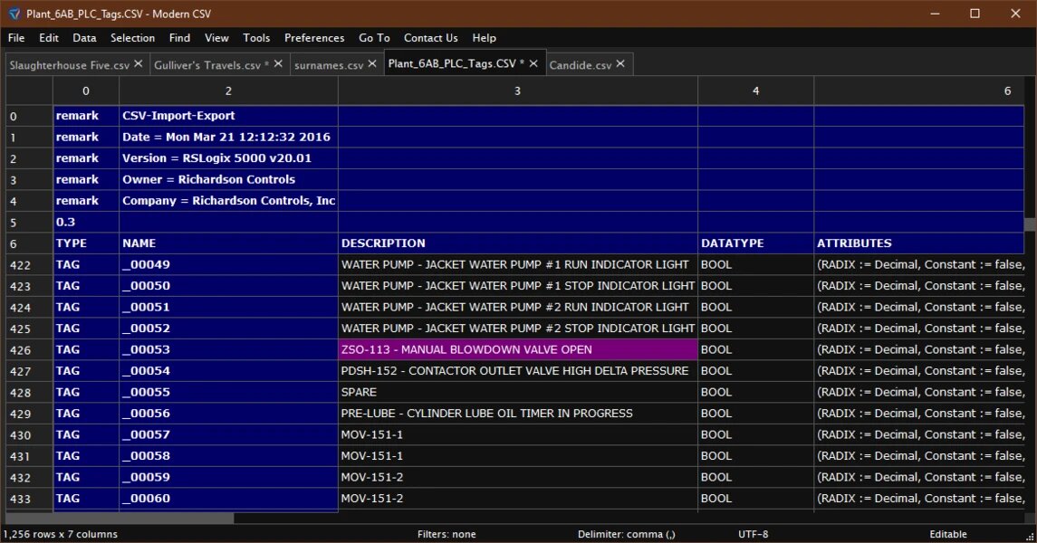Close the Candide.csv tab
The height and width of the screenshot is (543, 1037).
coord(620,64)
